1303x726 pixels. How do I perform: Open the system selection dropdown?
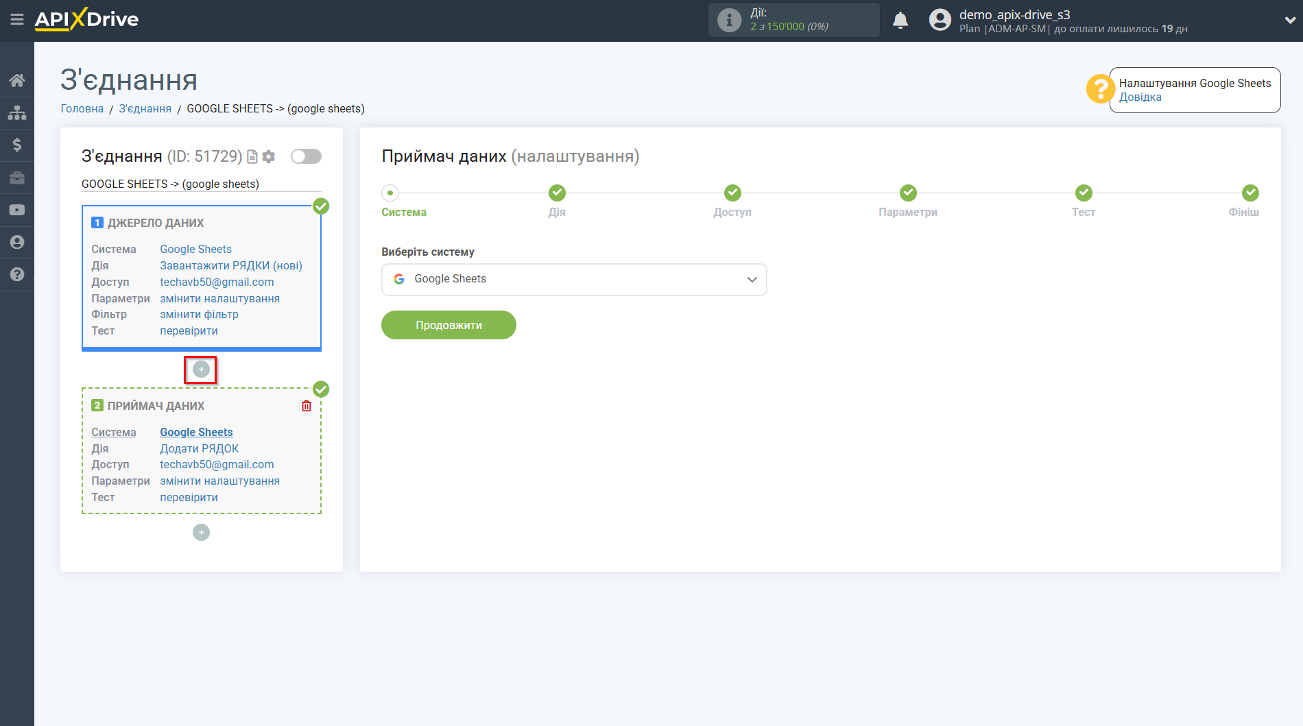click(574, 280)
